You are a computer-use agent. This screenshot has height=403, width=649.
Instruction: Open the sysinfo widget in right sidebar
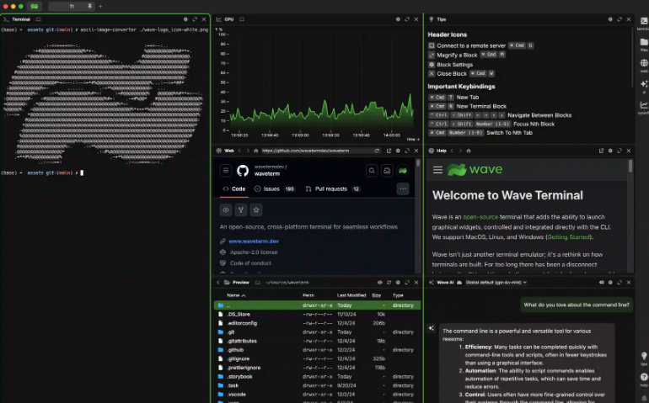tap(644, 107)
